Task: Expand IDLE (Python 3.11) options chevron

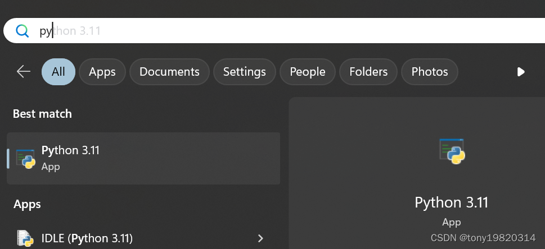Action: point(260,238)
